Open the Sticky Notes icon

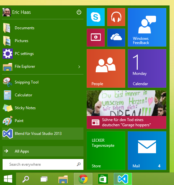click(x=8, y=108)
